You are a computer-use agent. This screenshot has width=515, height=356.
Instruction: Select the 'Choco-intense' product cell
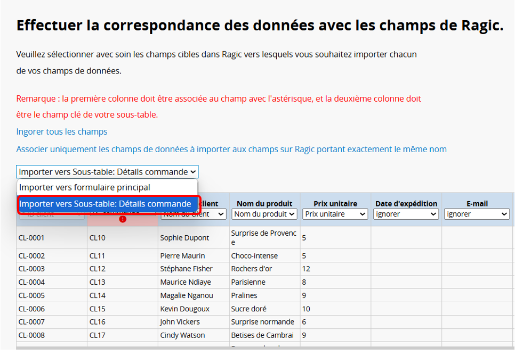pyautogui.click(x=255, y=255)
